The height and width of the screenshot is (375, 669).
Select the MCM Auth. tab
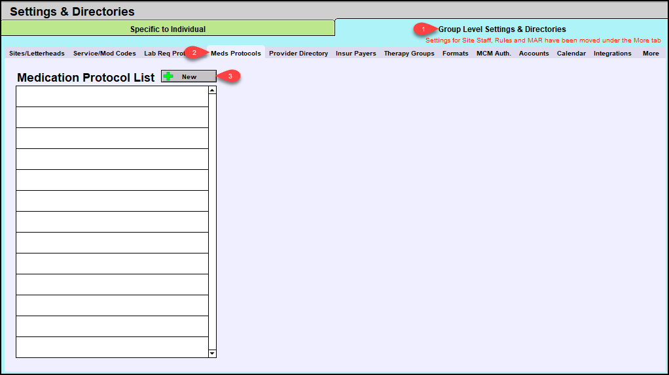click(x=494, y=54)
